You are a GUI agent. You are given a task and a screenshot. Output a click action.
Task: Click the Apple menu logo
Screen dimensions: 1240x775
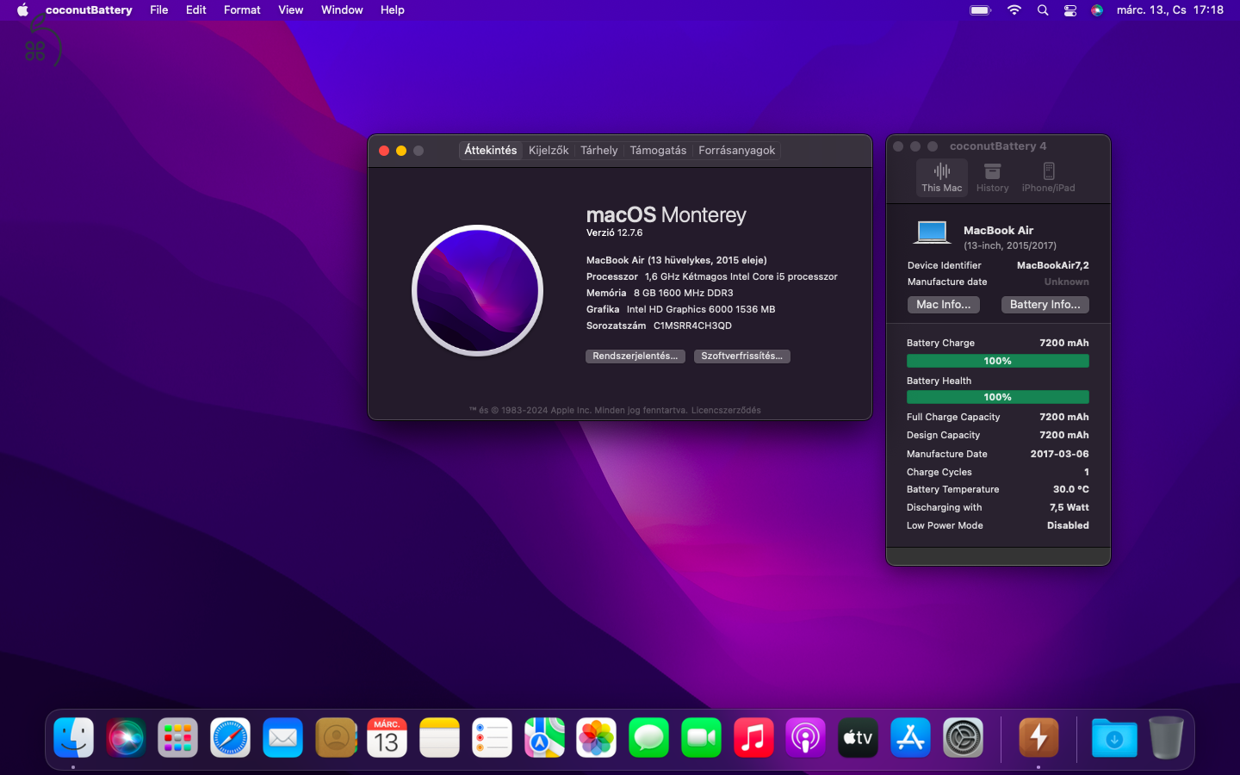[x=22, y=10]
